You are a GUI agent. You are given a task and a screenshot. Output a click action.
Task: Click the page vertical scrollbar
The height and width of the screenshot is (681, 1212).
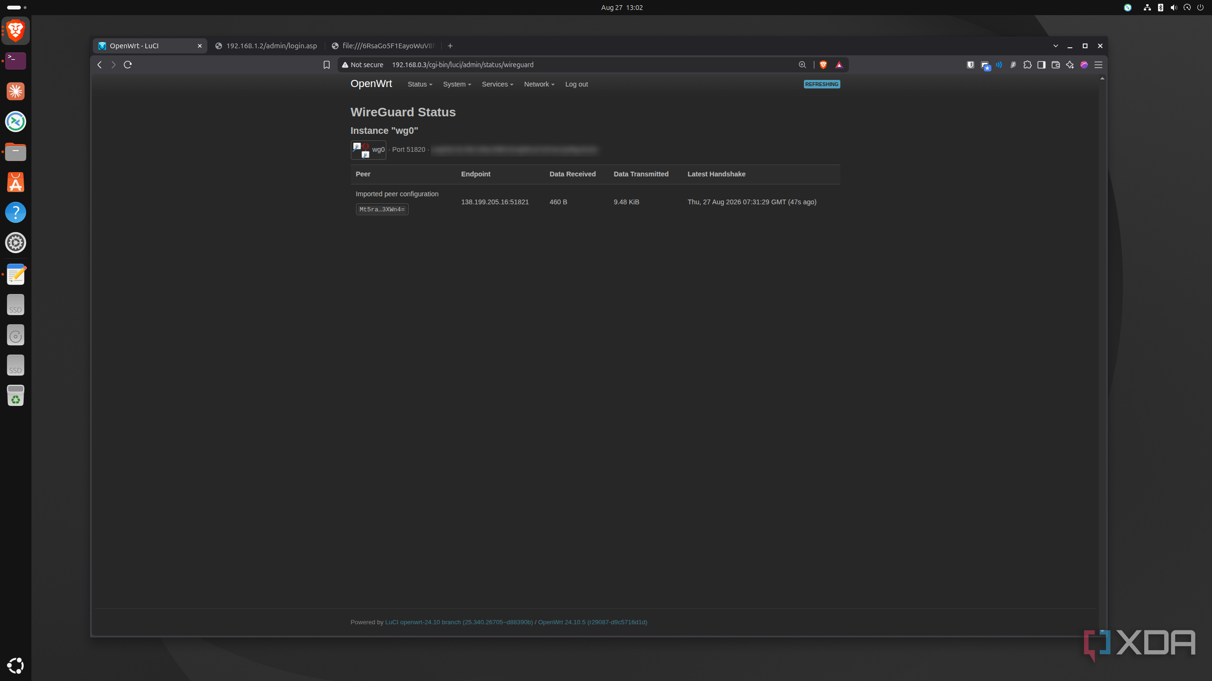pos(1102,355)
